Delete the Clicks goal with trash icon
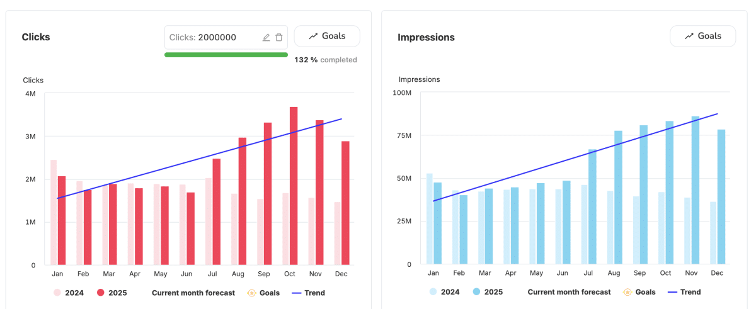This screenshot has width=756, height=309. tap(279, 37)
